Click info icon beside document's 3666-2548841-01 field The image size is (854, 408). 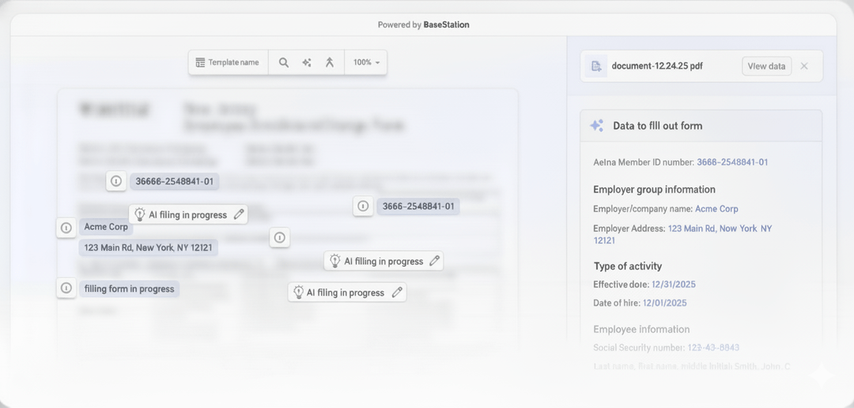coord(363,206)
